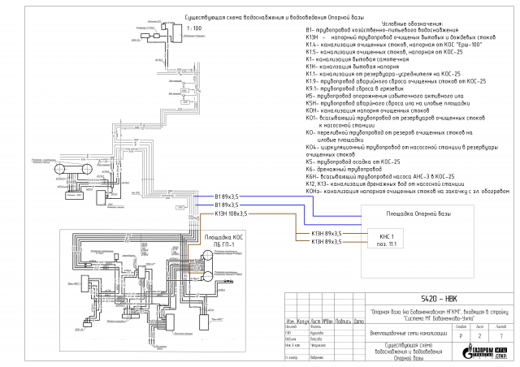
Task: Click legend row "К01- всасывающий трубопровод"
Action: [396, 121]
